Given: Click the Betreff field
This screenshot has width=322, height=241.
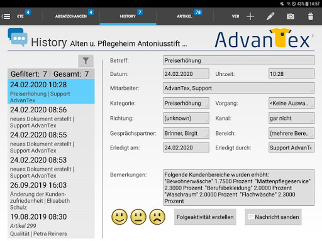Looking at the screenshot, I should [x=239, y=60].
